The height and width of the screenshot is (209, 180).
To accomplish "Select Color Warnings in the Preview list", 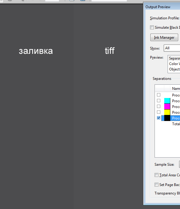I will pos(174,64).
